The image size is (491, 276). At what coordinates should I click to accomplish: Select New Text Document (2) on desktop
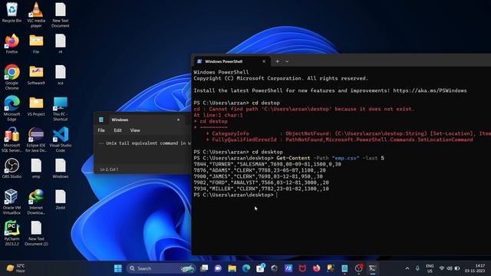point(36,233)
